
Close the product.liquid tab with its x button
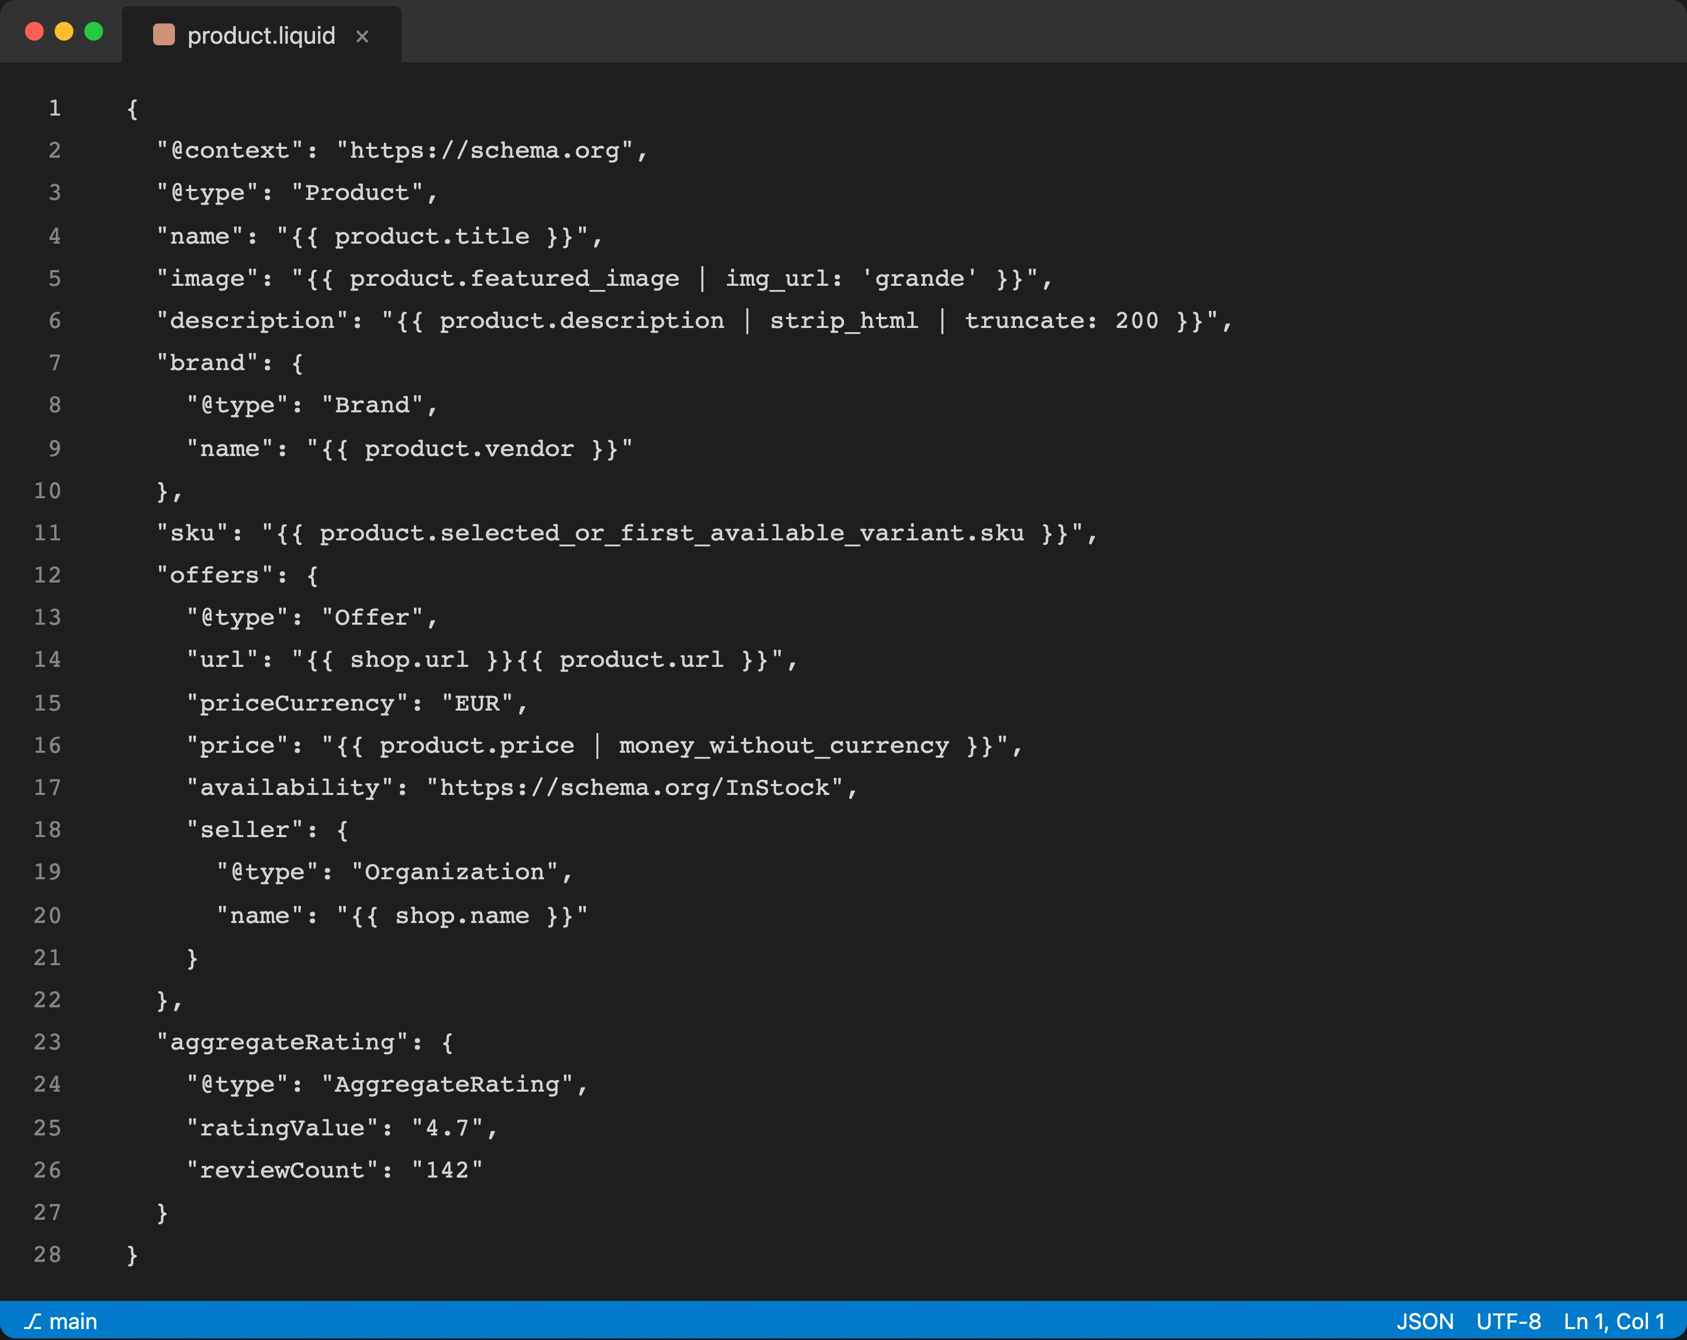pos(362,36)
